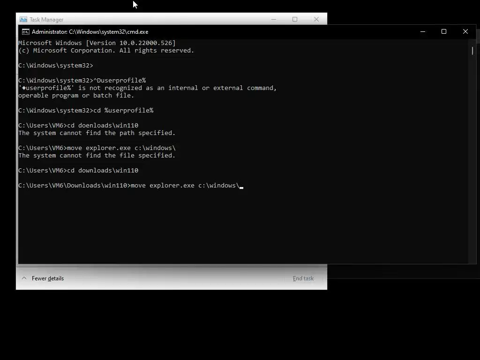Viewport: 480px width, 360px height.
Task: Click the 'is not recognized as an internal' error line
Action: pyautogui.click(x=147, y=88)
